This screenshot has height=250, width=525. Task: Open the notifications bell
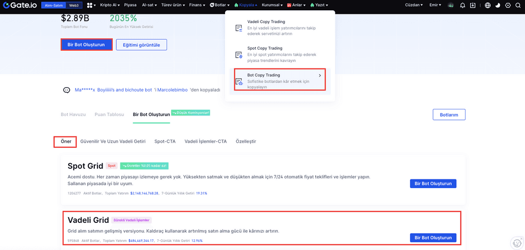click(x=463, y=5)
